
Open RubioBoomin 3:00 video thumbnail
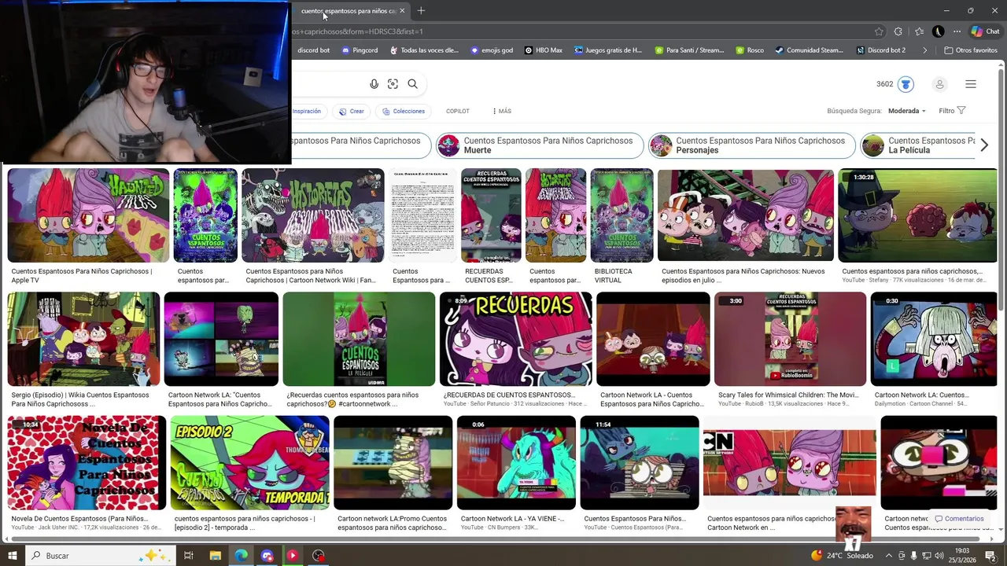(x=790, y=339)
